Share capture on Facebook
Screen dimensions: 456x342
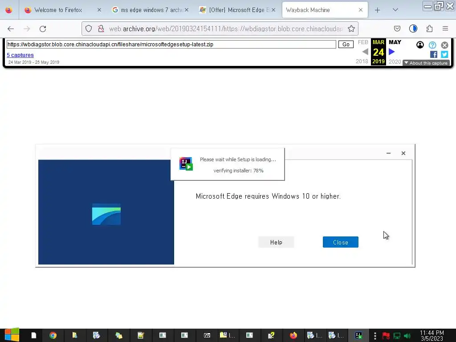coord(434,54)
